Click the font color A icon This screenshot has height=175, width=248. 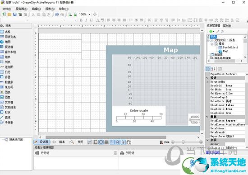(98, 20)
